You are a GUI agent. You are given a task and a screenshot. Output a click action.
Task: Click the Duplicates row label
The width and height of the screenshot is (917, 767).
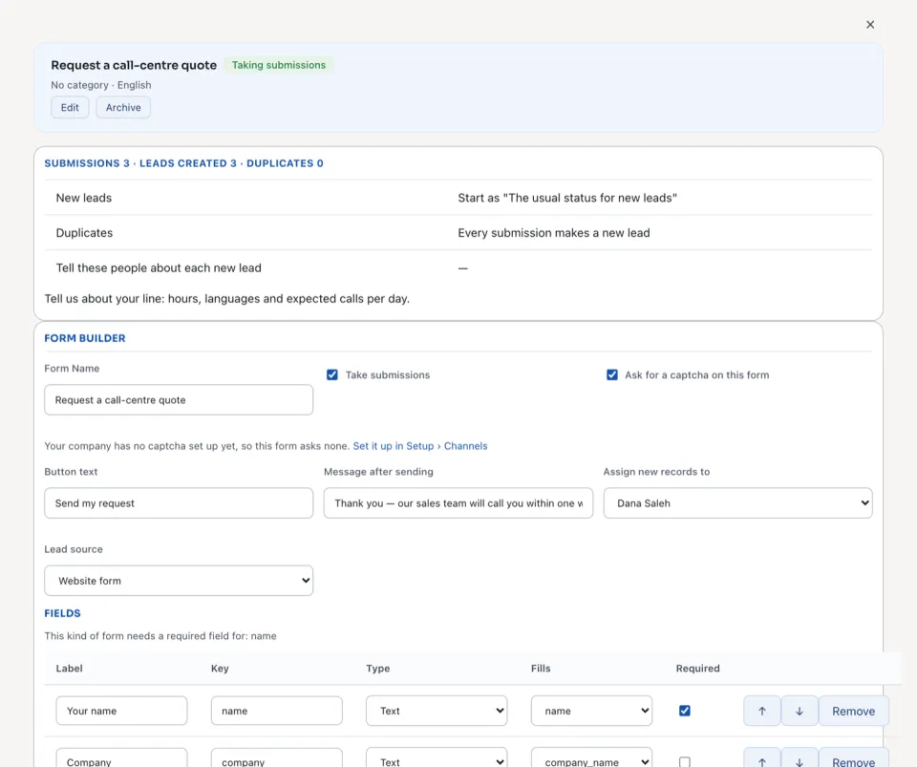[84, 233]
